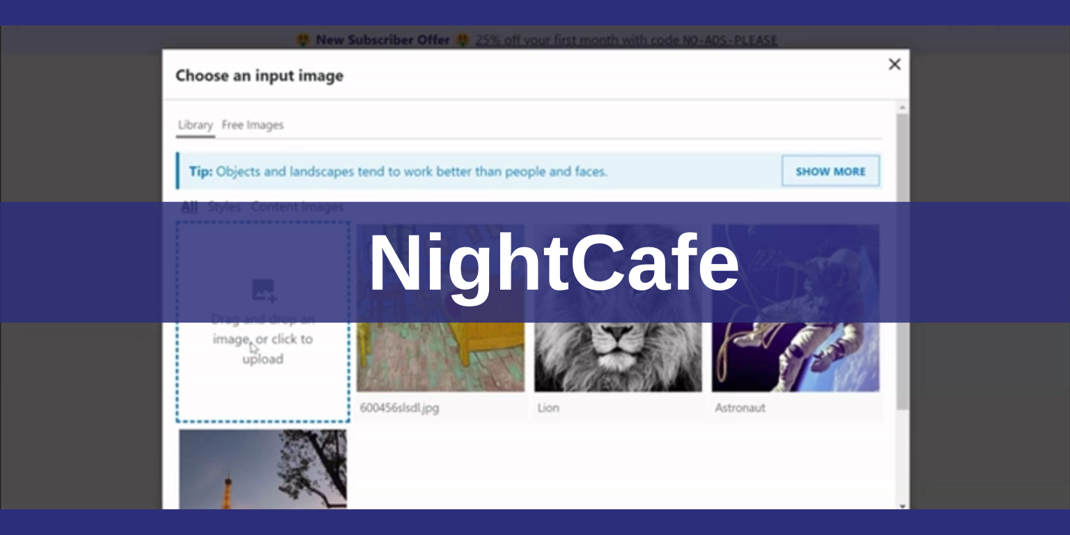Click the scrollbar down arrow
1070x535 pixels.
(x=902, y=506)
